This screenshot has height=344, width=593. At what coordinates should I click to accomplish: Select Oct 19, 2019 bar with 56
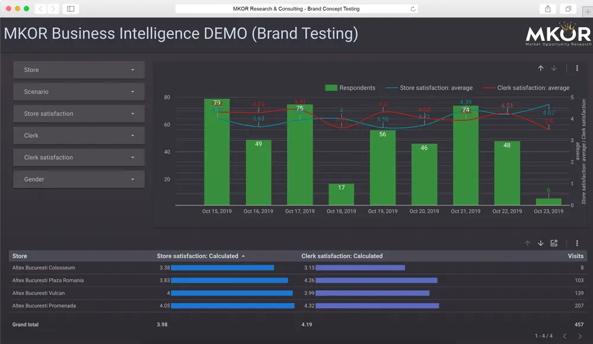click(382, 168)
